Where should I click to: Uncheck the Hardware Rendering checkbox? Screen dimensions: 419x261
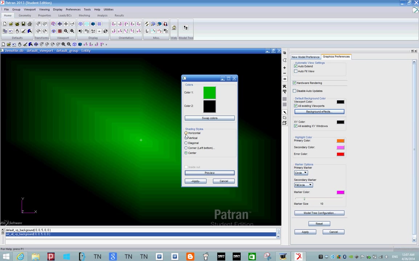[294, 83]
